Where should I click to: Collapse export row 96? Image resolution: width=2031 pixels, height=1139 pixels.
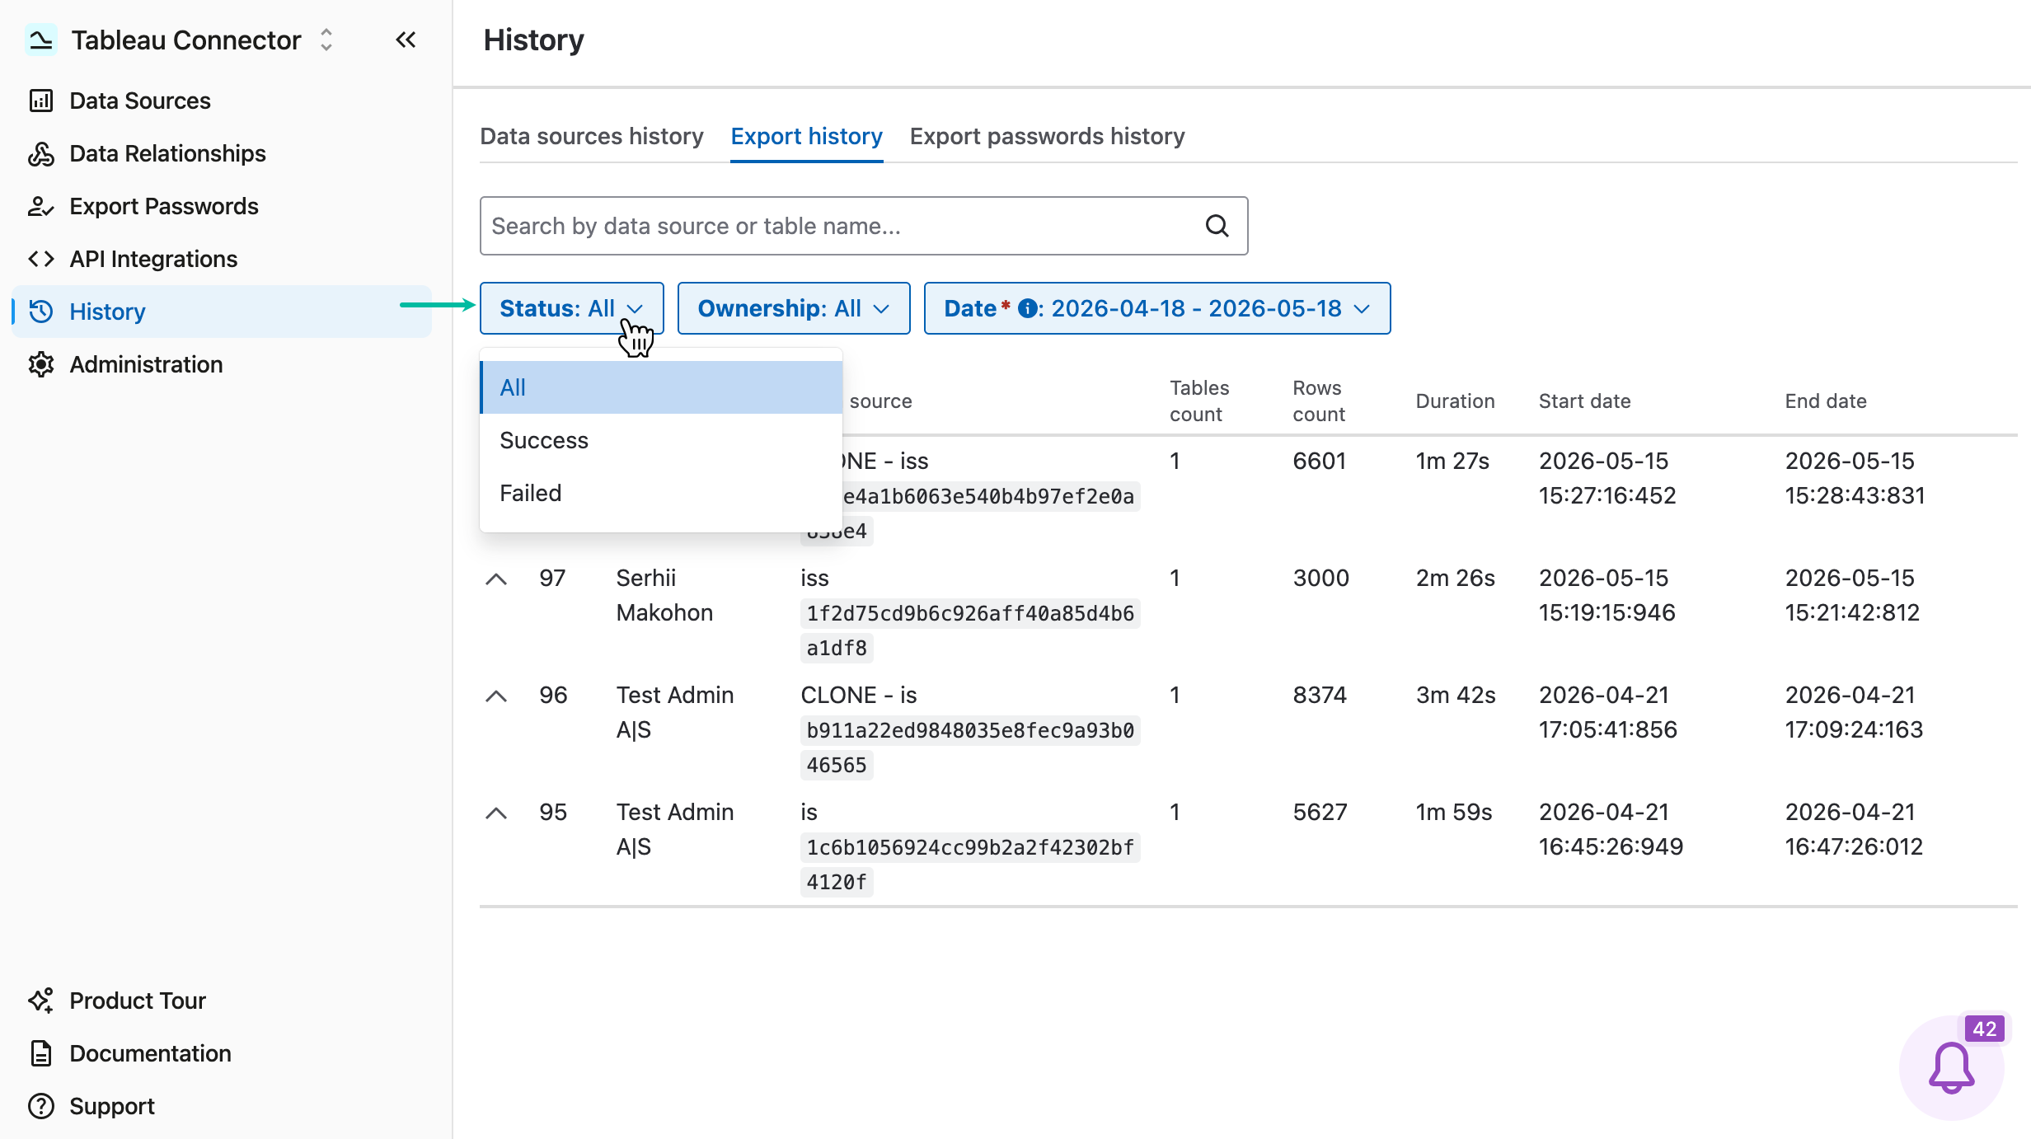(x=496, y=696)
